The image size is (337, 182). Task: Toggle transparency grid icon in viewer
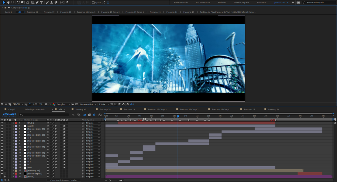tap(77, 104)
